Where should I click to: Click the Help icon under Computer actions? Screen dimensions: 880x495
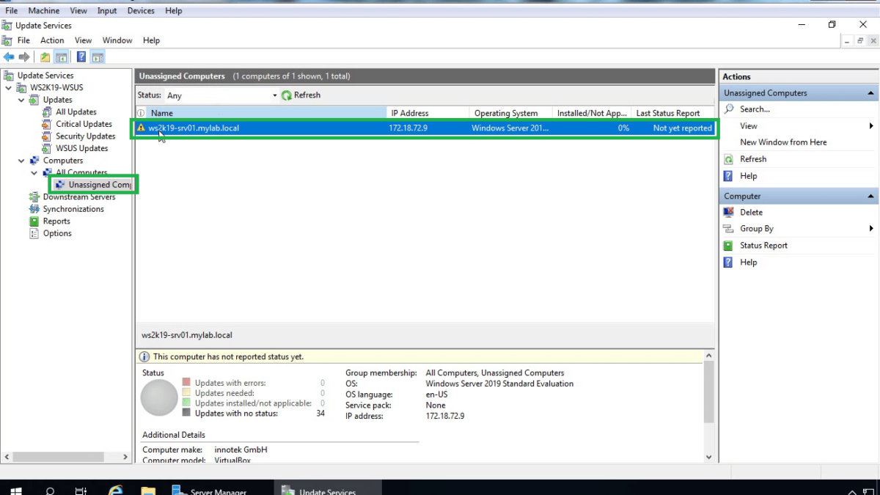729,263
